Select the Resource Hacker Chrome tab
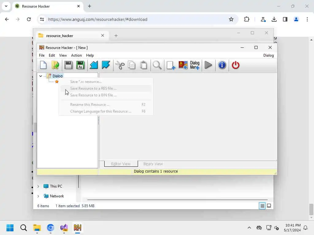 tap(48, 6)
